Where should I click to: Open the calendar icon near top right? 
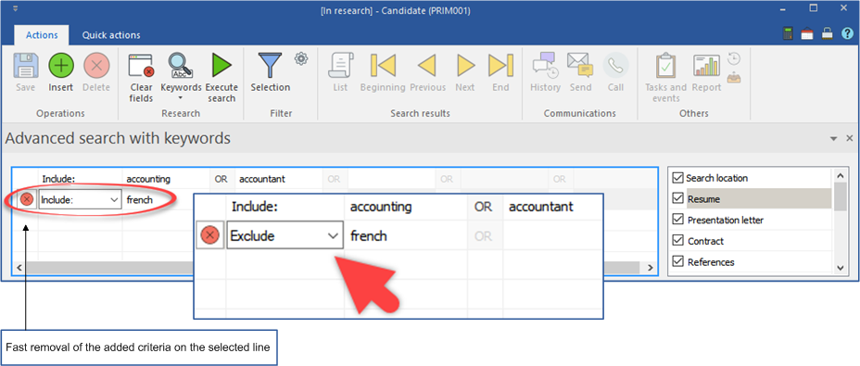pyautogui.click(x=807, y=34)
